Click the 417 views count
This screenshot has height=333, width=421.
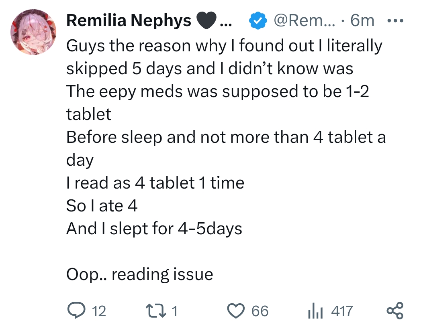point(342,311)
